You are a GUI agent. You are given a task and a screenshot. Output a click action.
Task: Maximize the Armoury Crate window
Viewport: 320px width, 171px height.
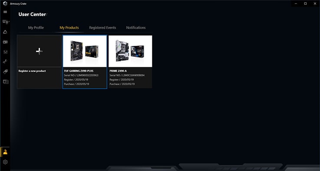click(x=305, y=3)
